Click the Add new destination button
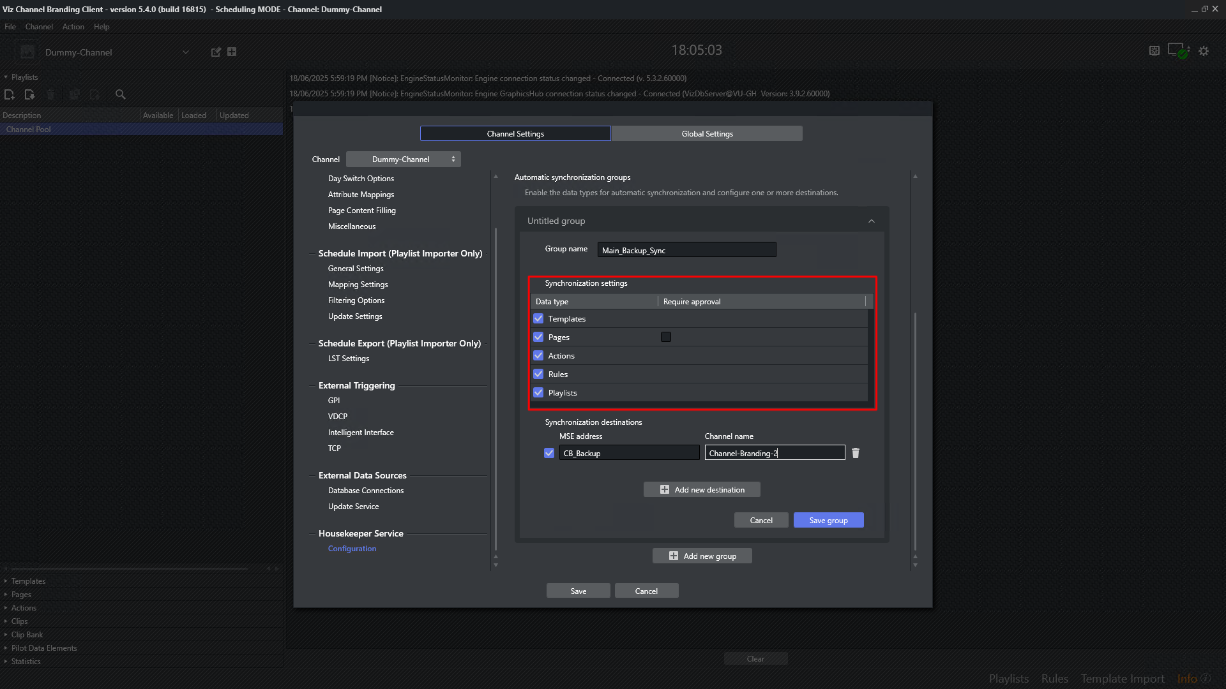This screenshot has width=1226, height=689. (702, 489)
